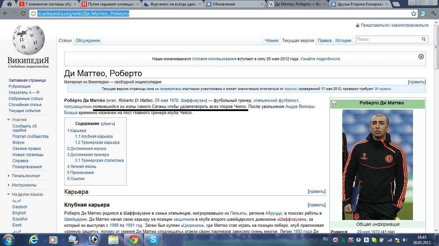The width and height of the screenshot is (439, 246).
Task: Jump to '4 Личная жизнь' in contents
Action: [82, 166]
